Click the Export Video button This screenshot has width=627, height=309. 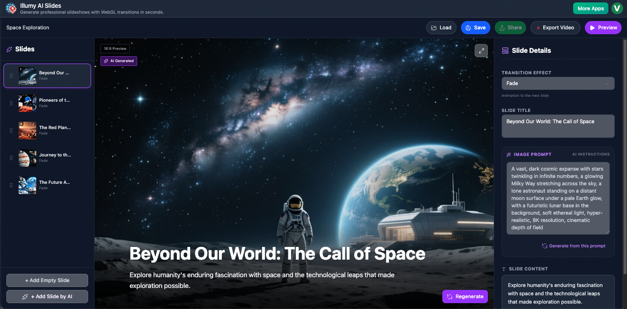(x=555, y=27)
